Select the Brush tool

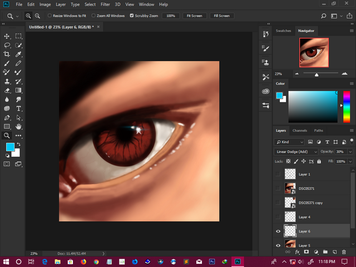tap(7, 63)
